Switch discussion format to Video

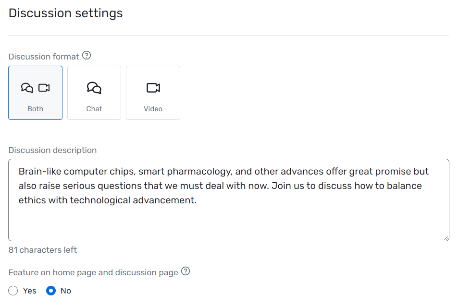point(153,93)
